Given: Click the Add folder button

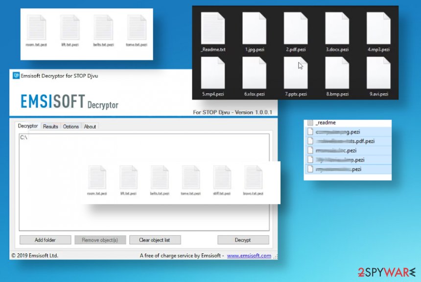Looking at the screenshot, I should coord(45,240).
